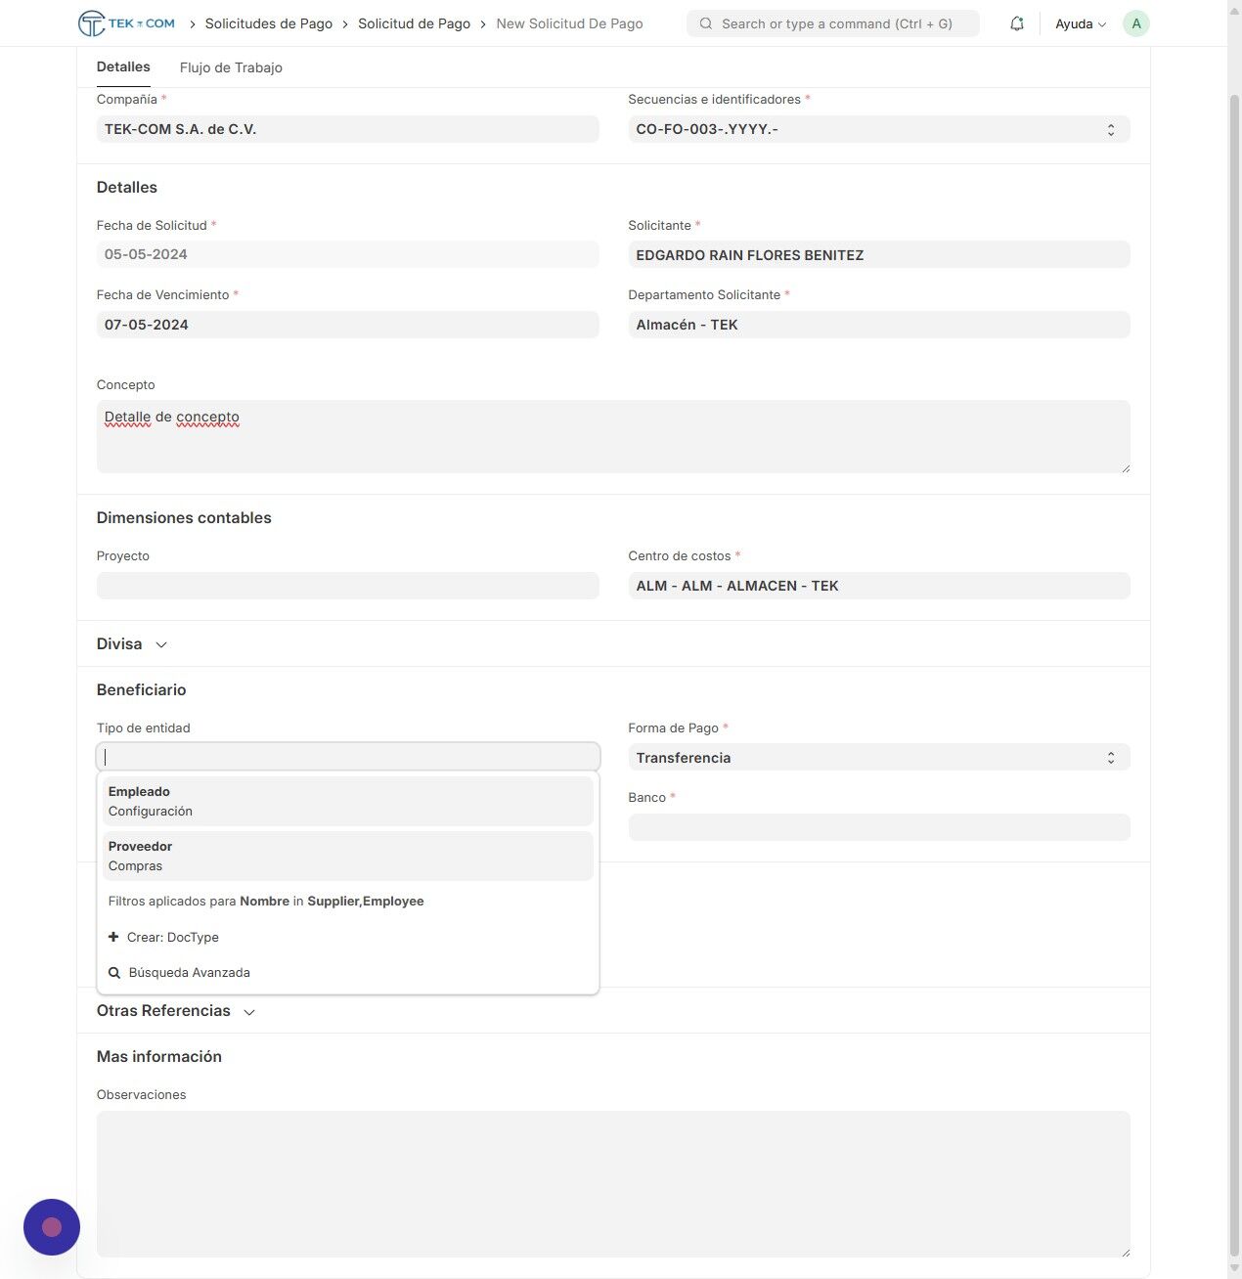The image size is (1242, 1279).
Task: Choose Empleado from entity type list
Action: pyautogui.click(x=348, y=801)
